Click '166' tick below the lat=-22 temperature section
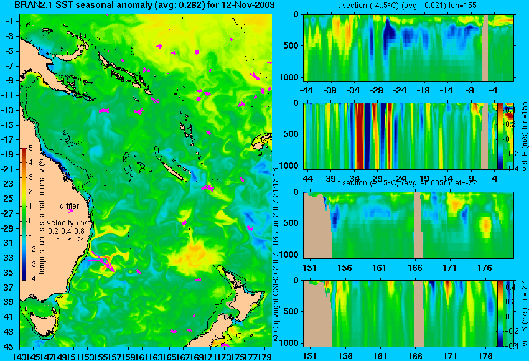The width and height of the screenshot is (529, 361). pyautogui.click(x=414, y=268)
